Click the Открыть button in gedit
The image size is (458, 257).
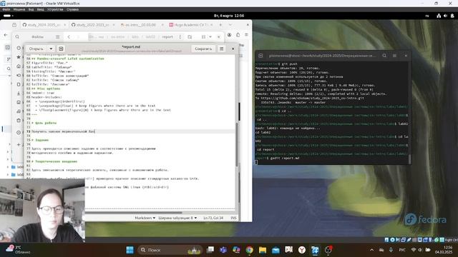tap(36, 49)
